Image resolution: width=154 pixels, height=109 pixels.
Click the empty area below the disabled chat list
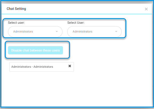[77, 88]
